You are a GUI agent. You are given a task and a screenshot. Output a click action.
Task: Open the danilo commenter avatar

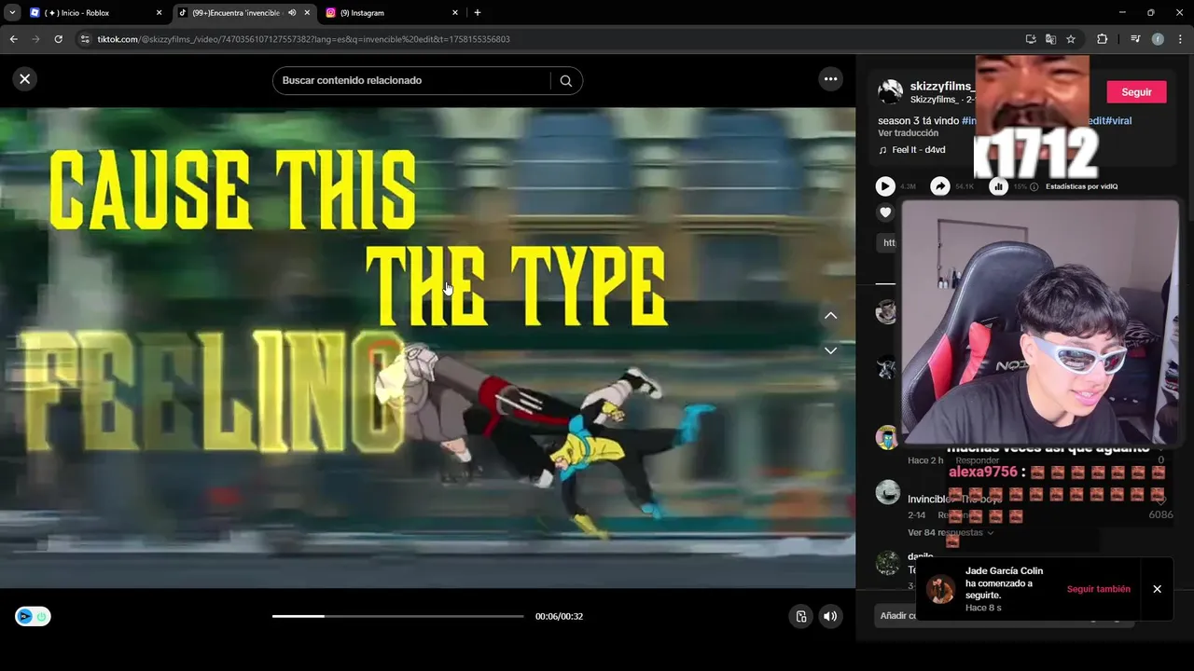[x=887, y=563]
